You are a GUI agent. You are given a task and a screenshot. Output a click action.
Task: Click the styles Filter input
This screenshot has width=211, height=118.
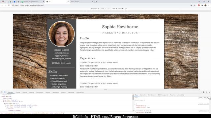click(x=166, y=98)
